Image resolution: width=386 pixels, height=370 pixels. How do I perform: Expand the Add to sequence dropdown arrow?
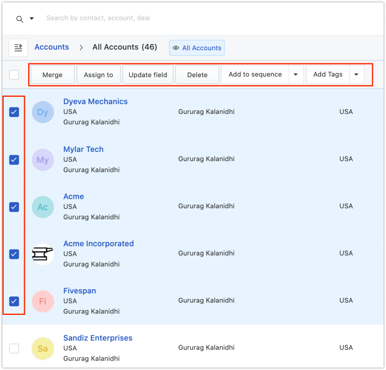pos(296,74)
